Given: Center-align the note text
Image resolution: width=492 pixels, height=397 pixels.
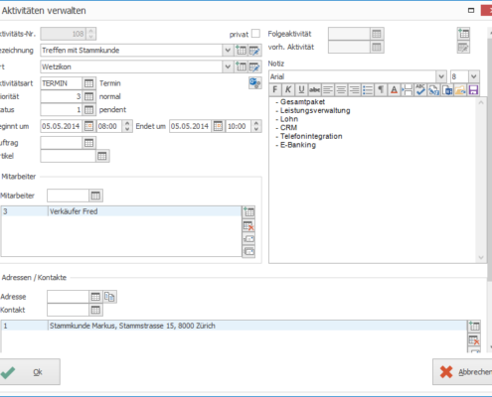Looking at the screenshot, I should tap(341, 89).
